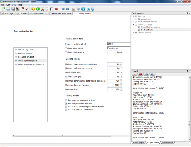Open the File menu
191x147 pixels.
[3, 5]
